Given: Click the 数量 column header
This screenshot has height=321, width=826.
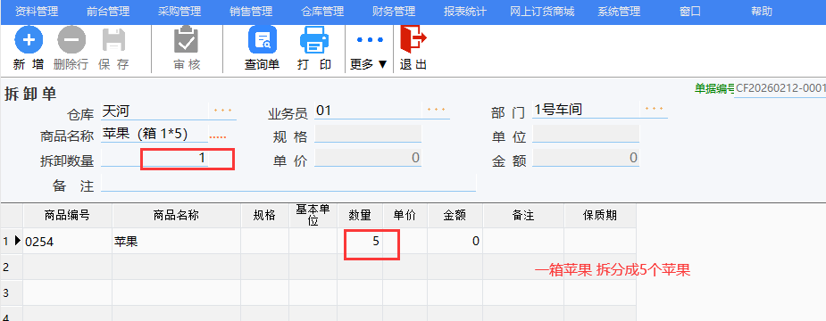Looking at the screenshot, I should [360, 216].
